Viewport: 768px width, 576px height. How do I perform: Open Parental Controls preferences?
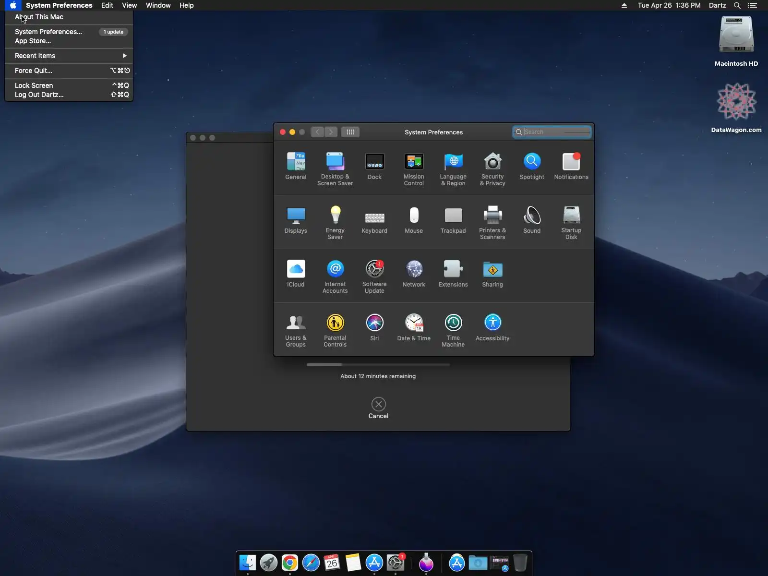[x=335, y=330]
